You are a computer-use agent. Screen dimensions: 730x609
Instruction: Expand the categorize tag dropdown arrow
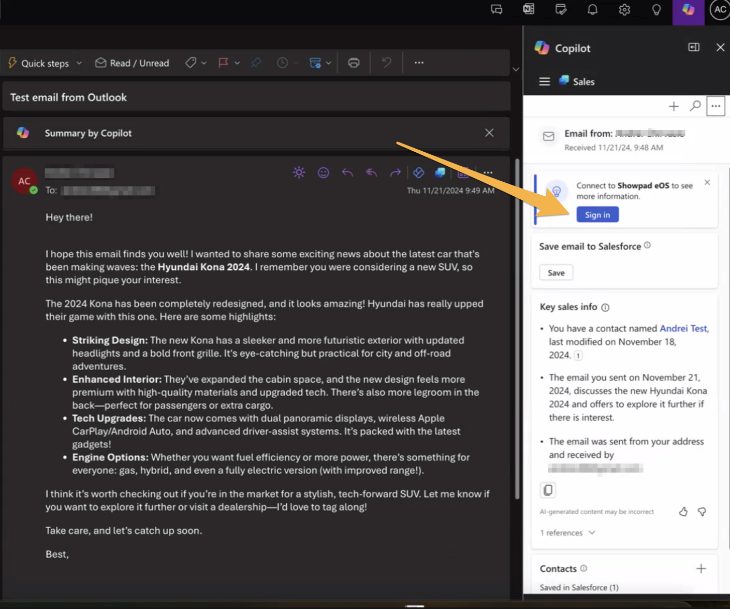pos(204,63)
